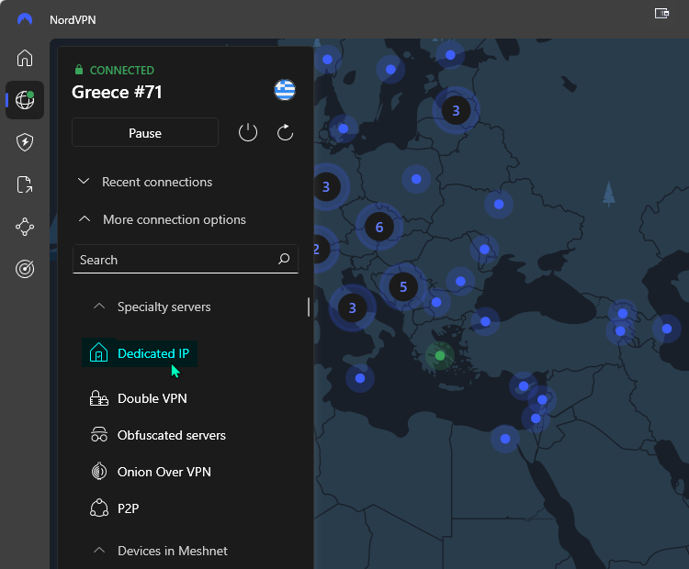Viewport: 689px width, 569px height.
Task: Click the map cluster labeled 5
Action: [403, 286]
